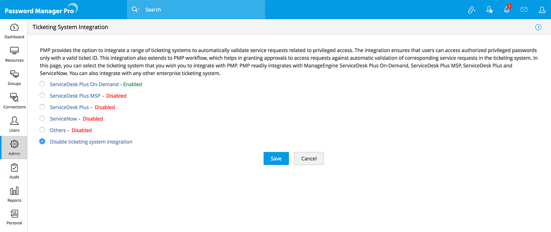This screenshot has height=232, width=551.
Task: Select the Others radio button
Action: 42,130
